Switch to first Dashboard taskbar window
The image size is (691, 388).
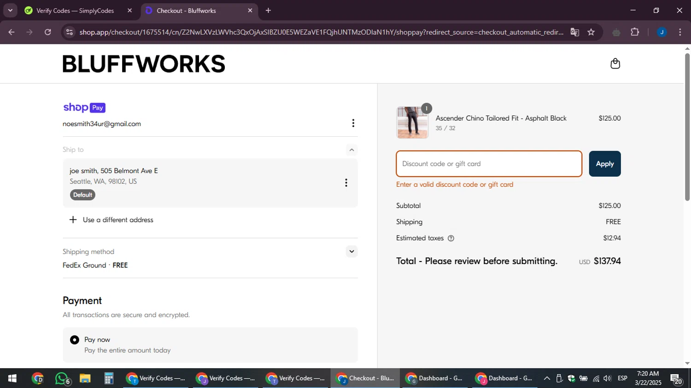[x=434, y=378]
